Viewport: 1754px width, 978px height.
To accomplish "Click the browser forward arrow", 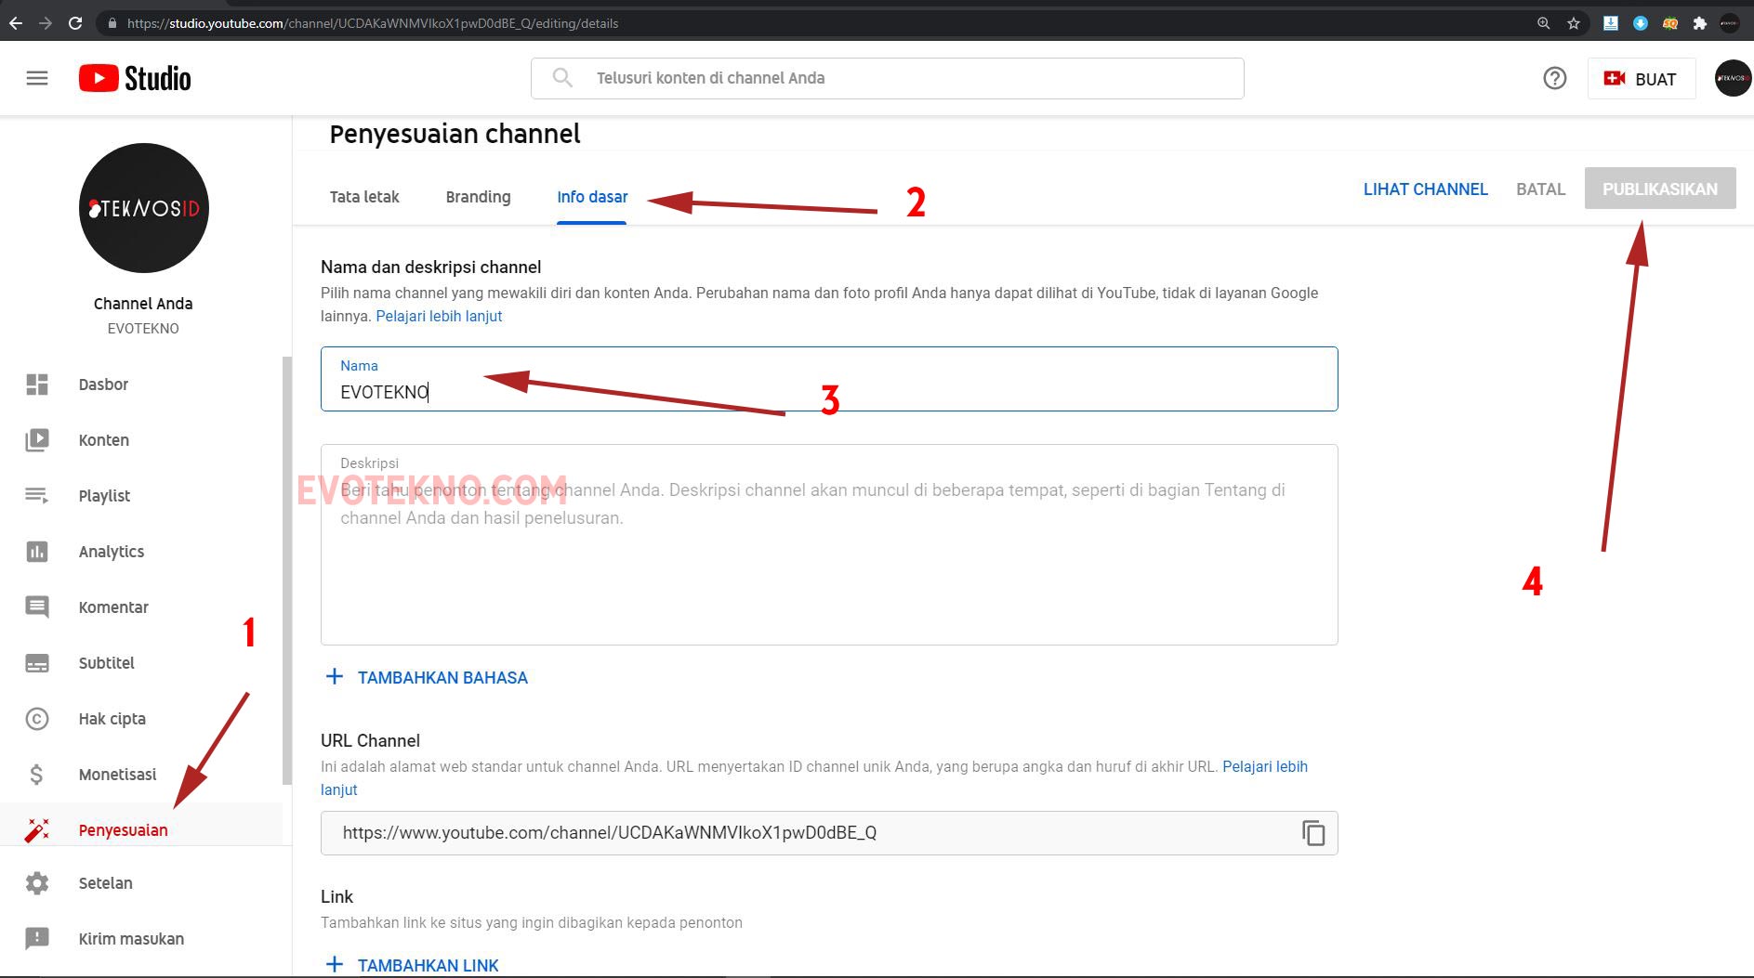I will (46, 23).
